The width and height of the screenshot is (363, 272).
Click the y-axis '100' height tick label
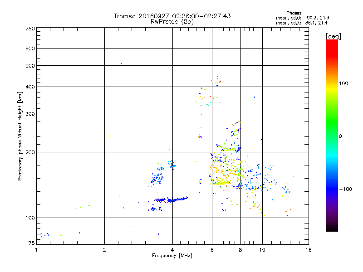click(x=30, y=218)
